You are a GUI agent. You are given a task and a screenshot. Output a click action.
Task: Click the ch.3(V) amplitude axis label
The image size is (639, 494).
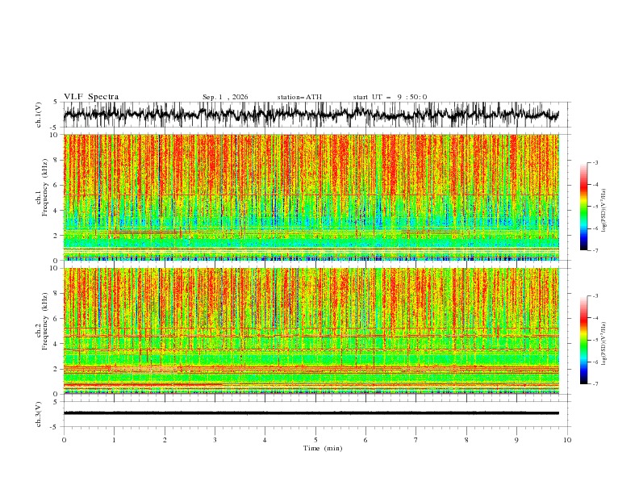tap(39, 414)
